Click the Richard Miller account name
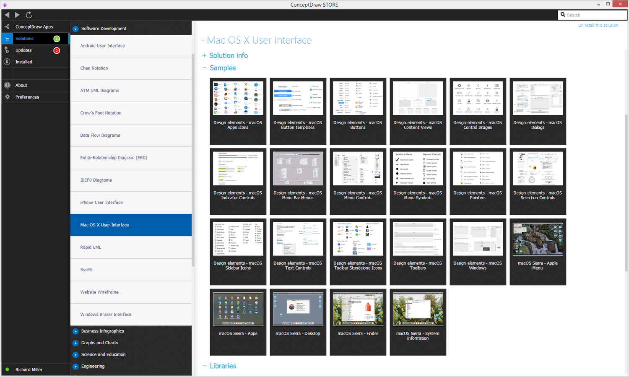This screenshot has width=629, height=377. [29, 369]
